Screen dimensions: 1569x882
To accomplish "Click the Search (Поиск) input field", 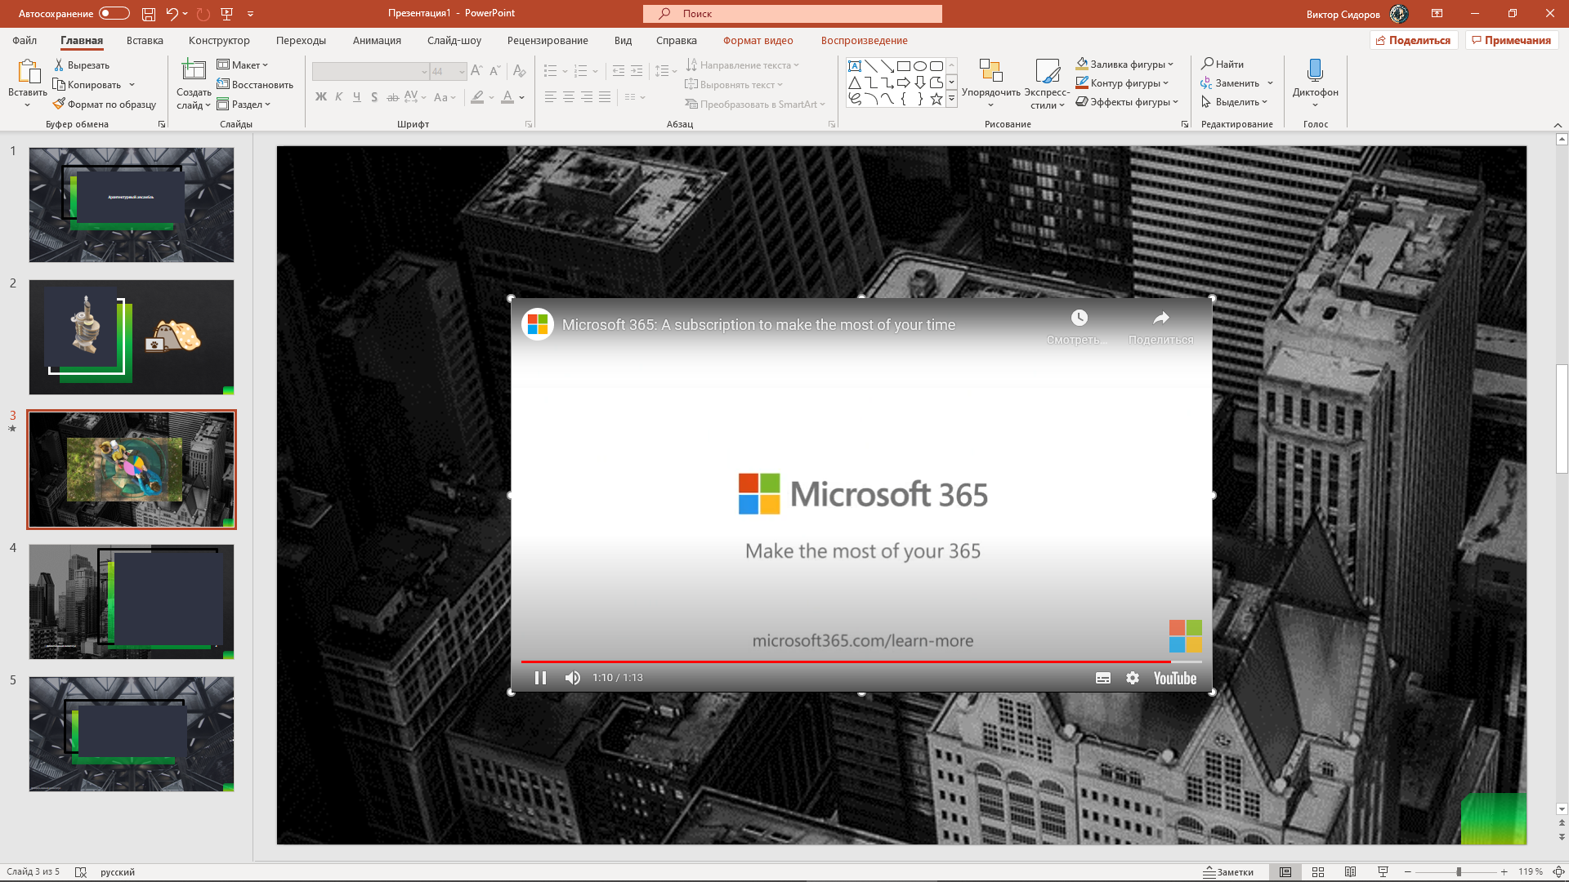I will pos(793,14).
